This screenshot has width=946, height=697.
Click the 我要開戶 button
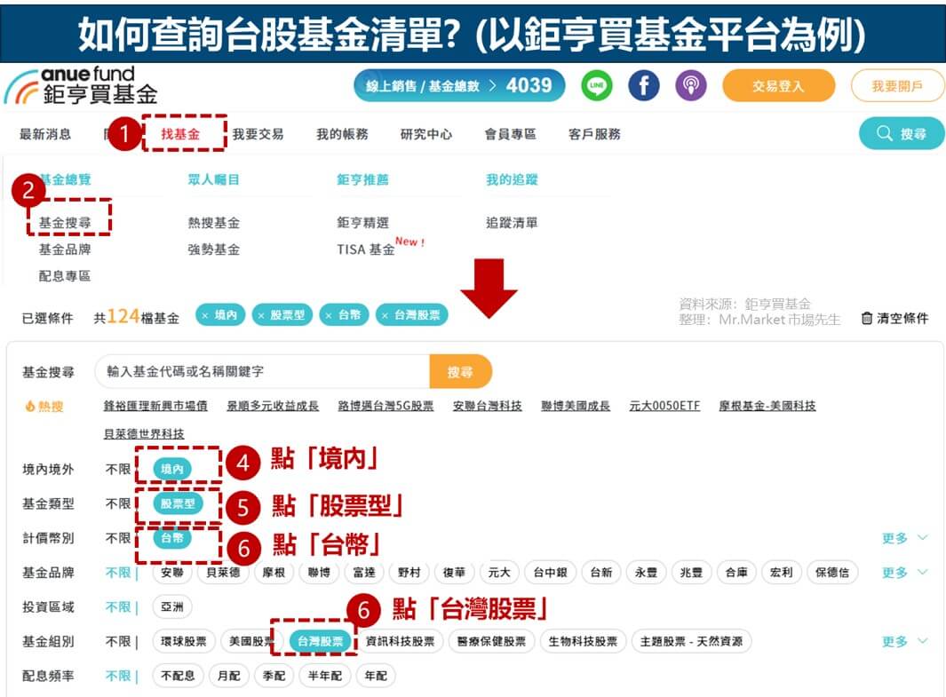coord(897,85)
